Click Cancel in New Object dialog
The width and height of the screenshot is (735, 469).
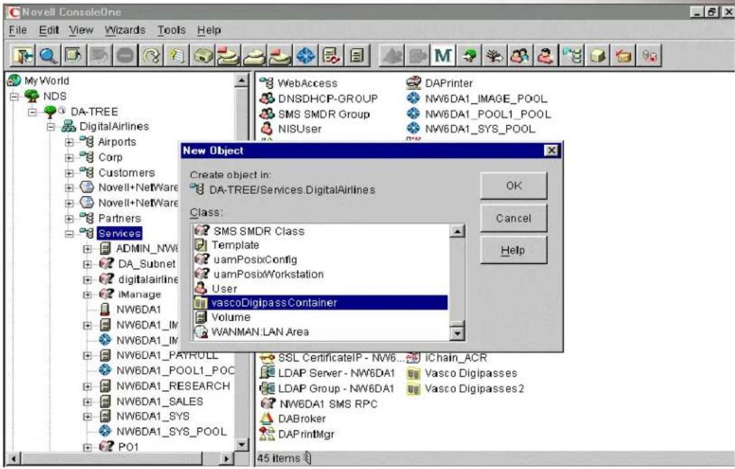click(x=513, y=218)
